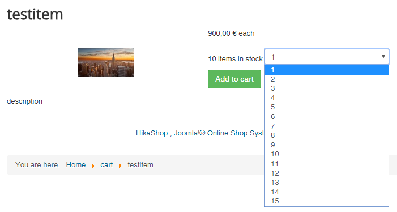Click the Add to cart button
This screenshot has height=212, width=397.
pyautogui.click(x=234, y=79)
